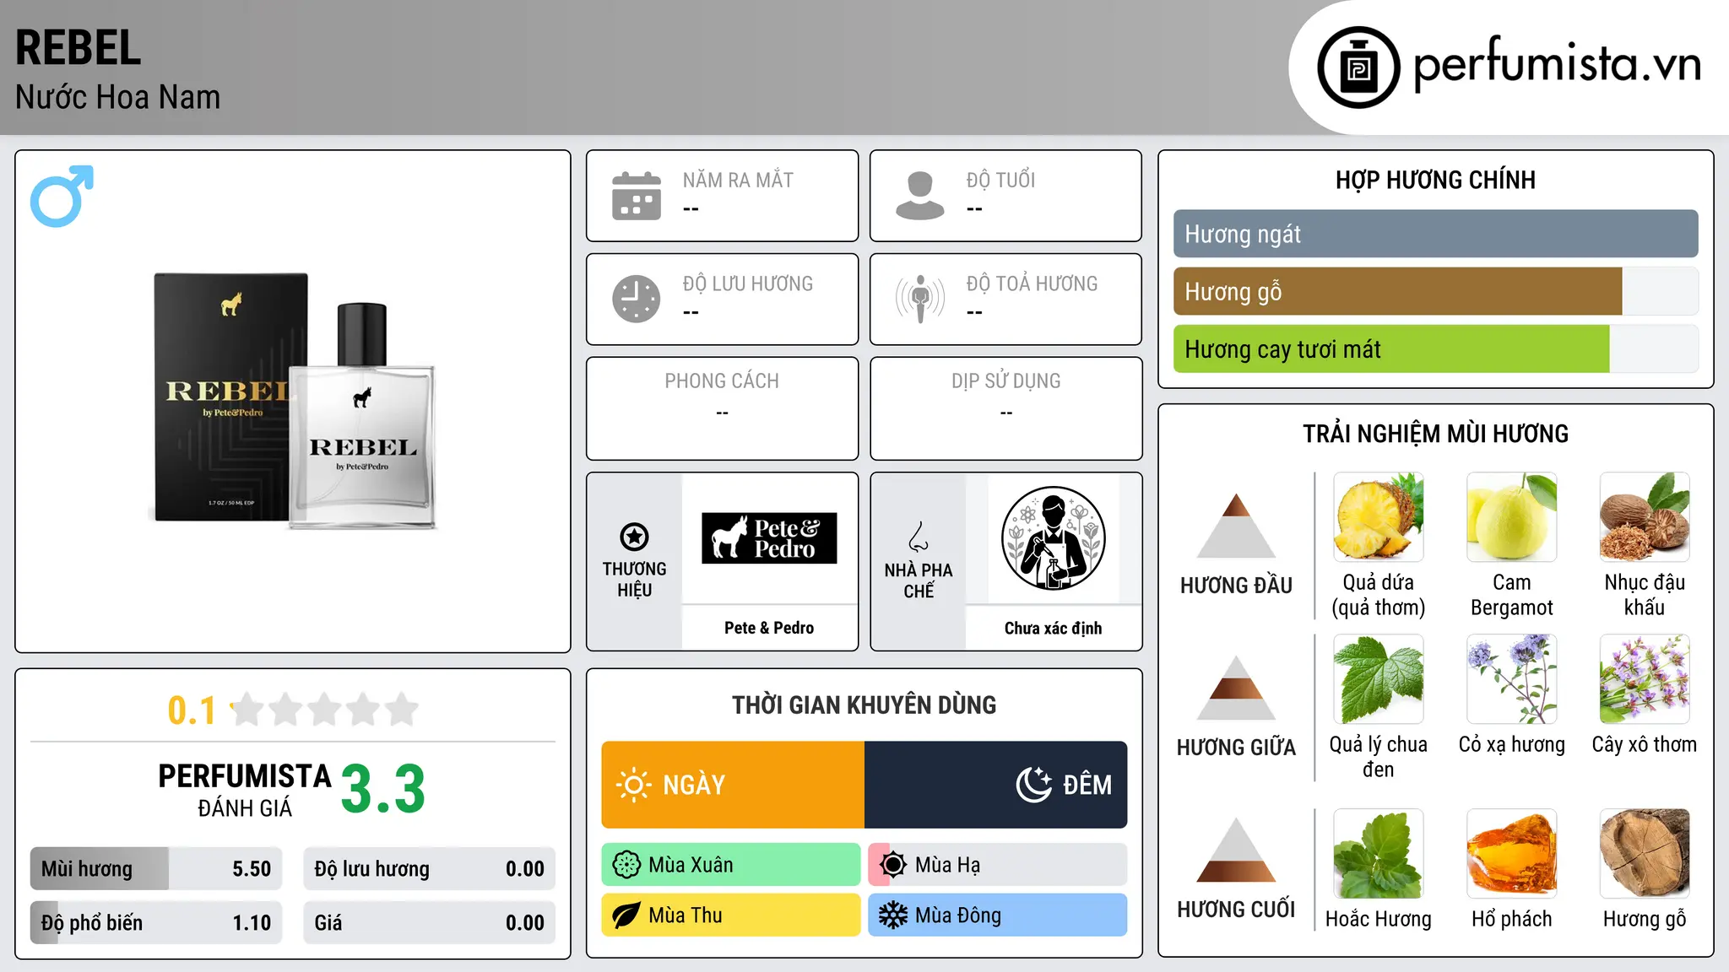The height and width of the screenshot is (972, 1729).
Task: Click the Độ toả hương label
Action: tap(1032, 283)
